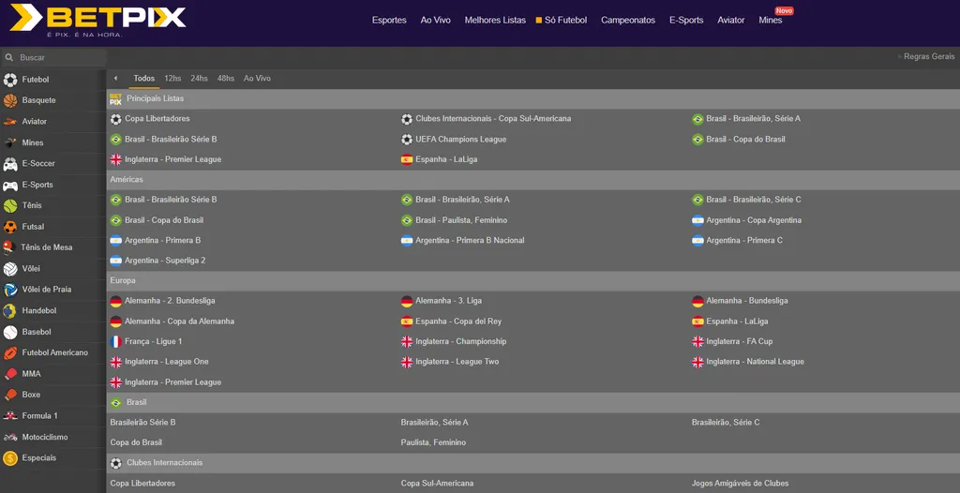This screenshot has width=960, height=493.
Task: Collapse the Principais Listas section header
Action: tap(532, 98)
